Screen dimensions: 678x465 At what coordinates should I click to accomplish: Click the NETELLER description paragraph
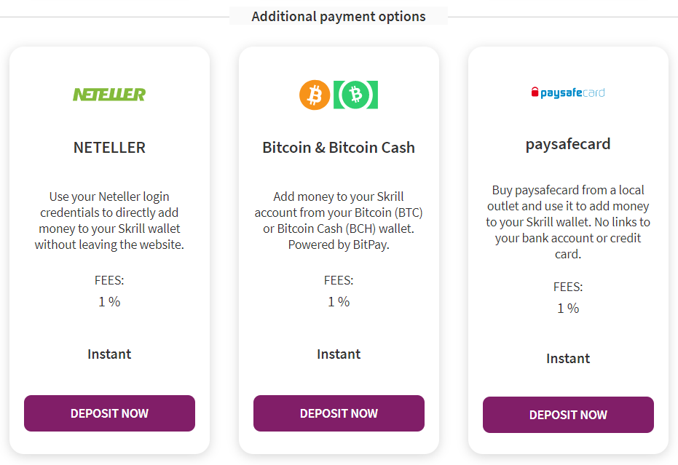(x=109, y=220)
